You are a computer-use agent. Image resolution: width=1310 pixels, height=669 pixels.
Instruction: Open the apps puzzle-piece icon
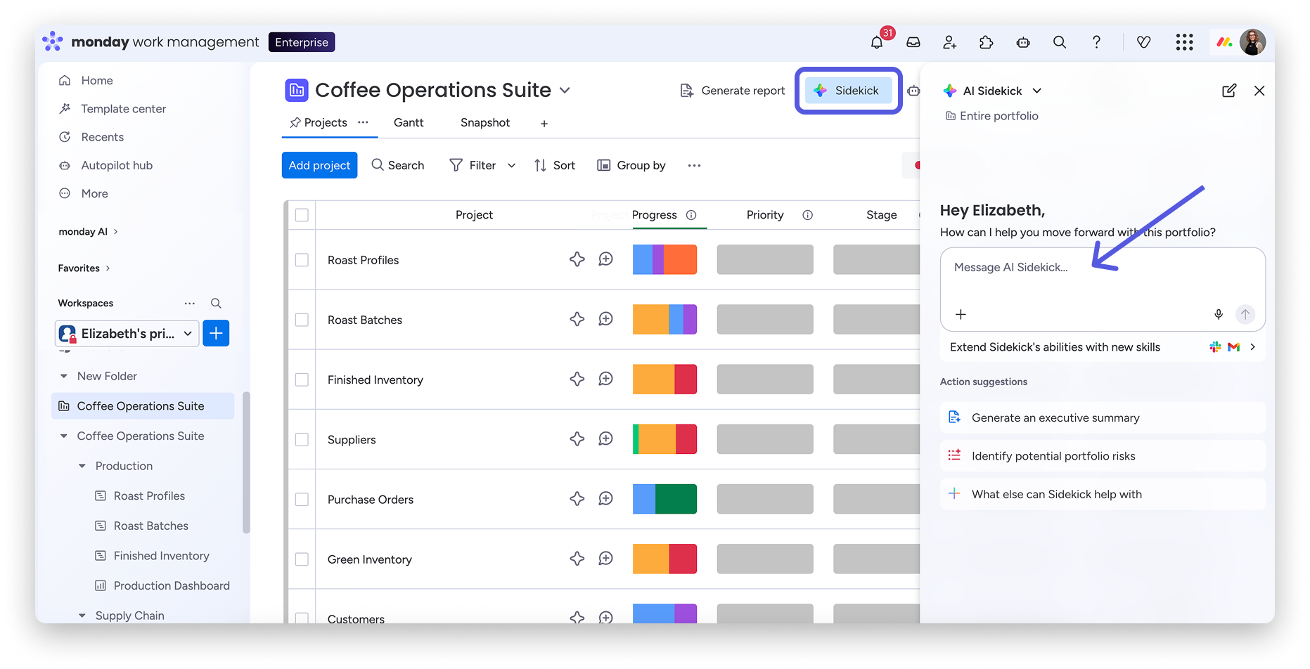click(x=986, y=43)
